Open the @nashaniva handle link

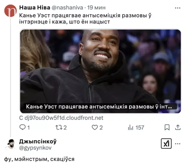(67, 8)
